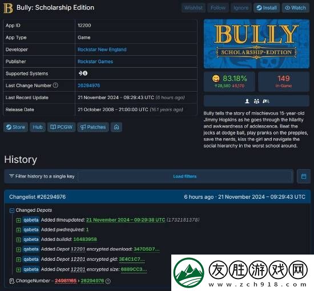Image resolution: width=314 pixels, height=291 pixels.
Task: Click help icon beside Last Change Number
Action: tap(55, 85)
